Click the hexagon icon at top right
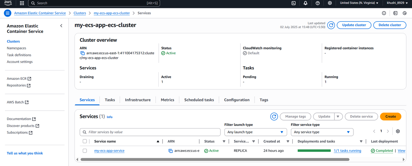 coord(405,13)
